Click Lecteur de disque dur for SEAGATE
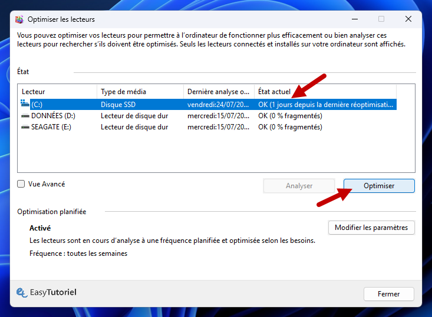The height and width of the screenshot is (317, 432). tap(134, 127)
